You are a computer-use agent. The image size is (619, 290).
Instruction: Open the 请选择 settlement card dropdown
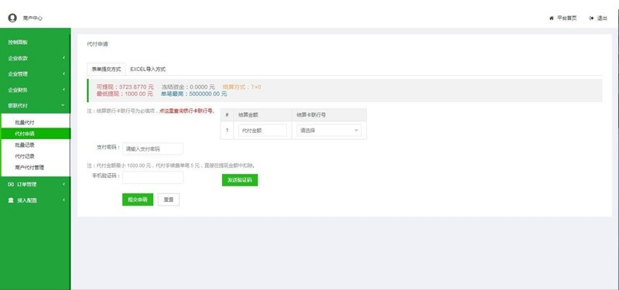[329, 130]
